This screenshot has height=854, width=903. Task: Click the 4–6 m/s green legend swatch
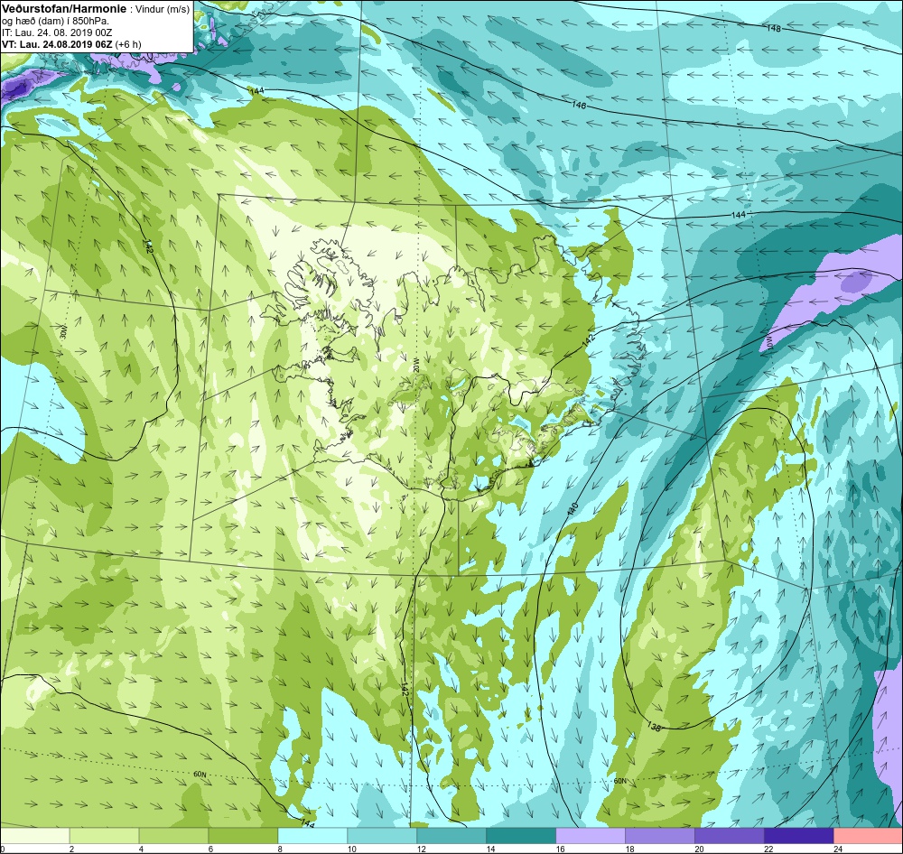click(x=174, y=836)
